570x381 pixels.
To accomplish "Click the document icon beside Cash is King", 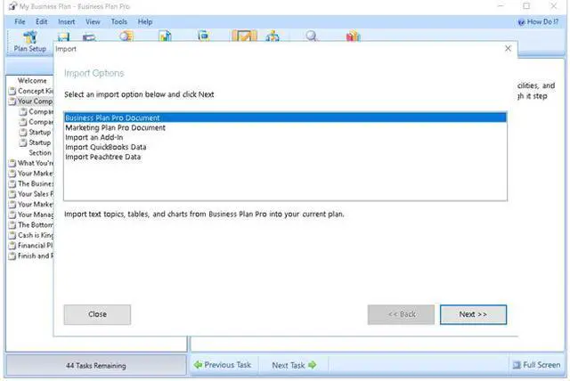I will [12, 235].
